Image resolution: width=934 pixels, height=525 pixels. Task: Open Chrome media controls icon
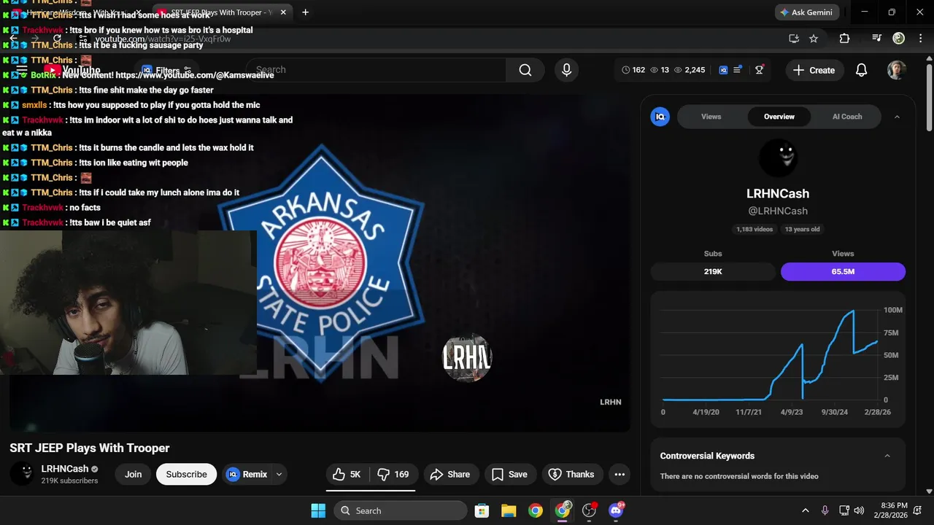[x=876, y=39]
